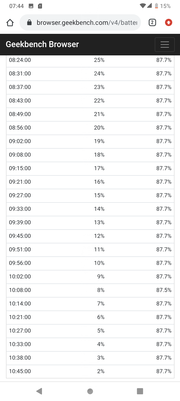
Task: Tap the 2% battery level cell
Action: [101, 371]
